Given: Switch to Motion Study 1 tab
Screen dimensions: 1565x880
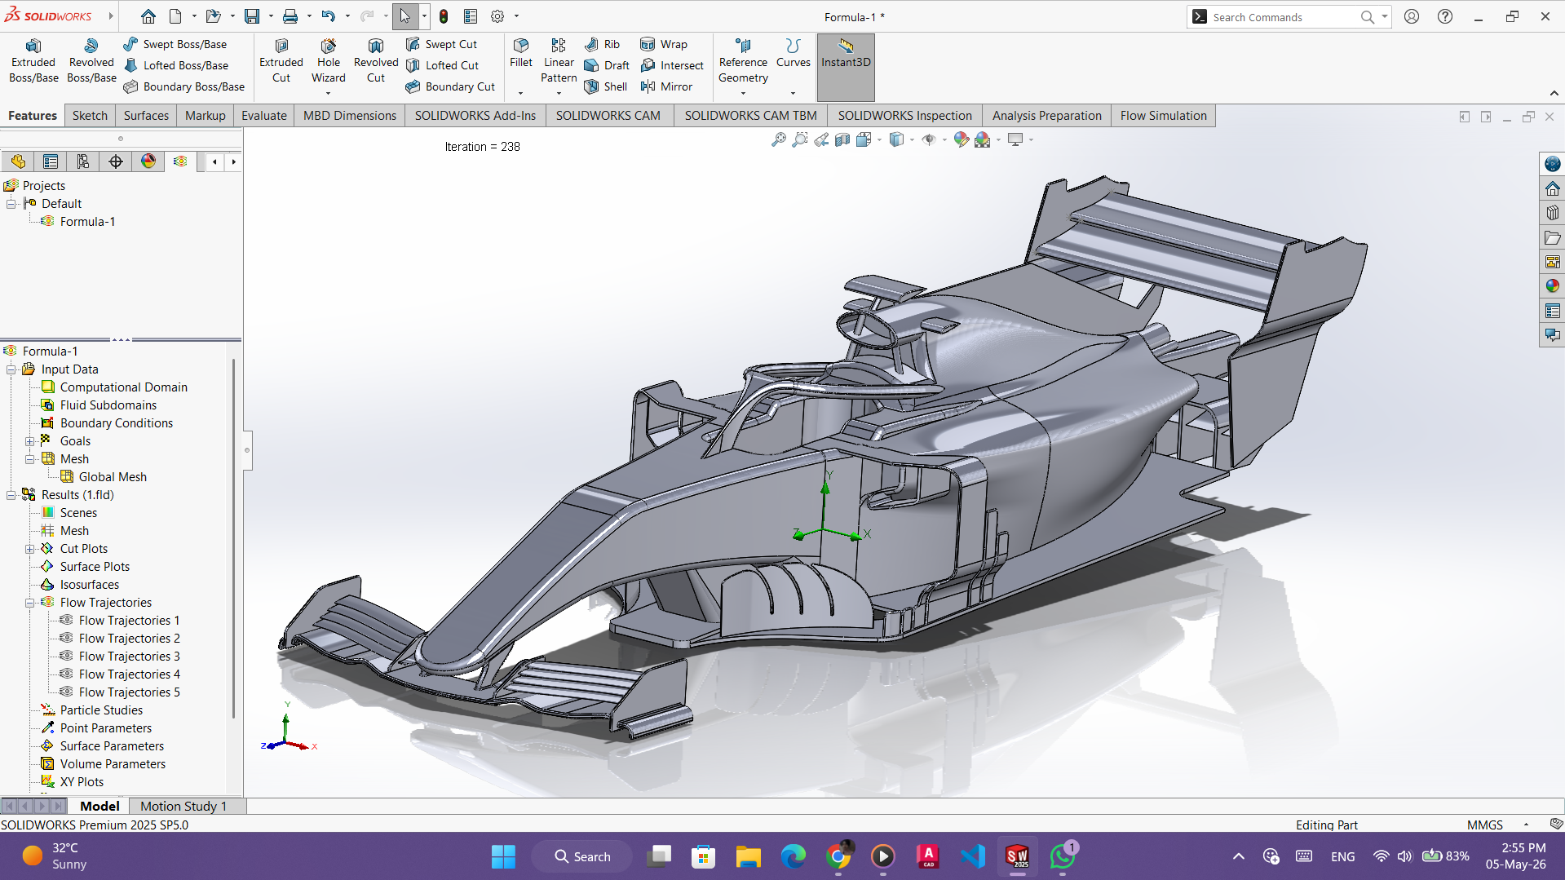Looking at the screenshot, I should (x=183, y=806).
